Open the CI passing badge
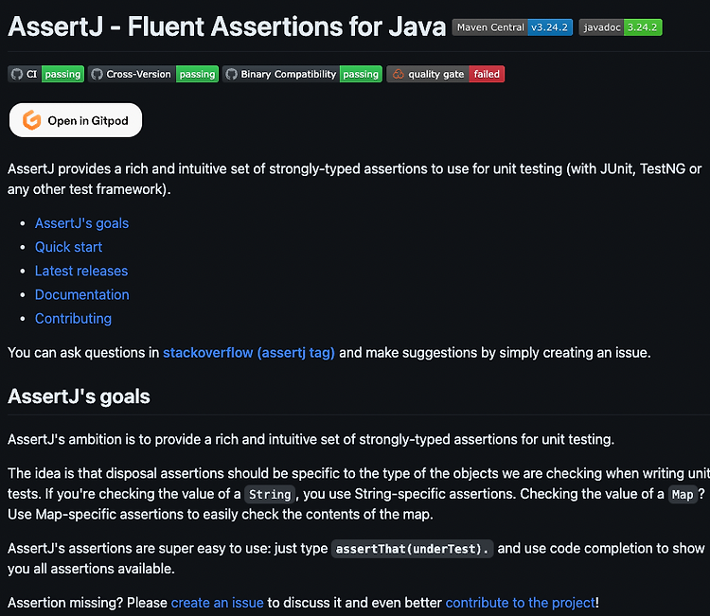710x616 pixels. (x=45, y=74)
